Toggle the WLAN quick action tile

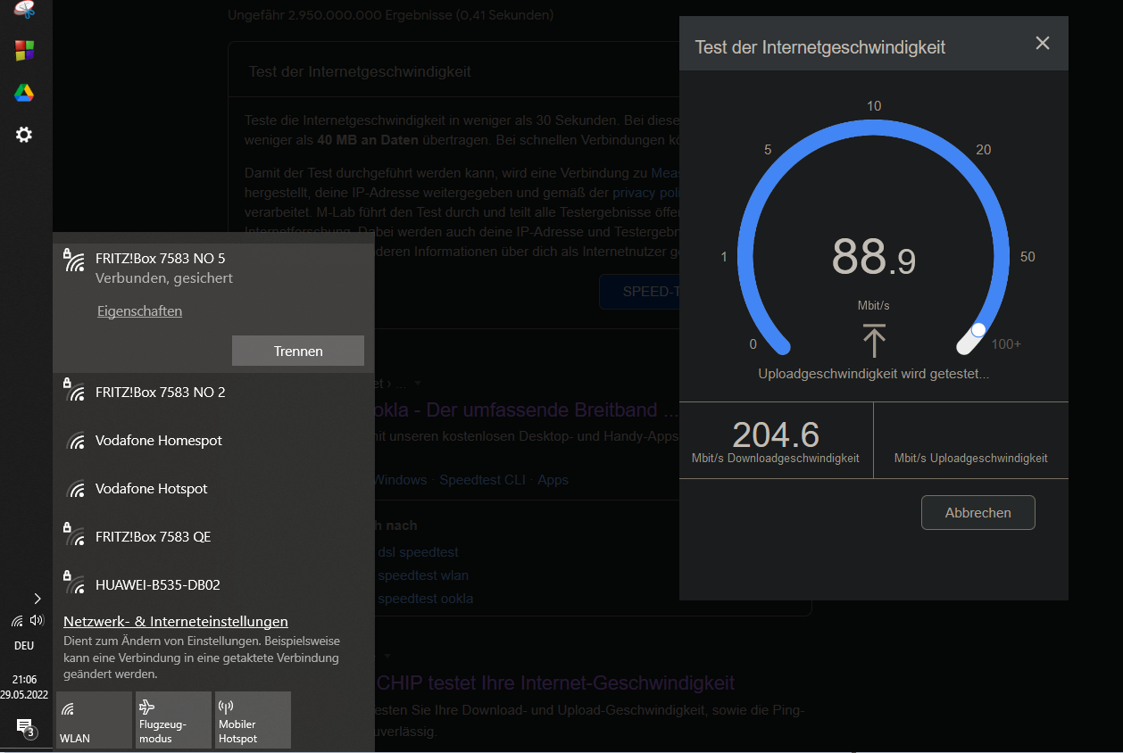click(x=94, y=719)
